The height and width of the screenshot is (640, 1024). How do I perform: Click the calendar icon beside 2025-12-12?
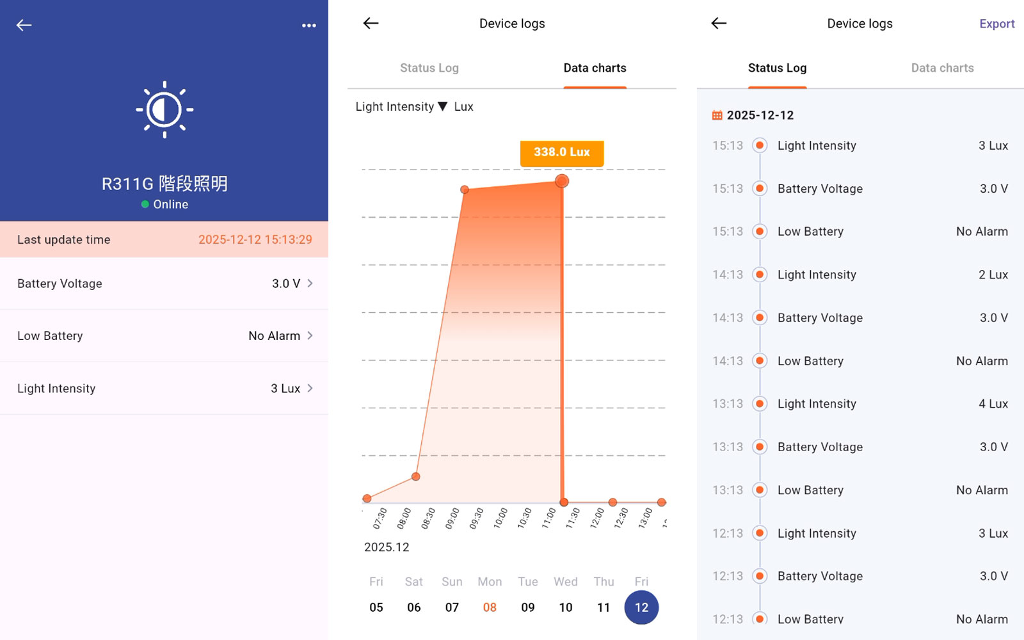click(717, 115)
